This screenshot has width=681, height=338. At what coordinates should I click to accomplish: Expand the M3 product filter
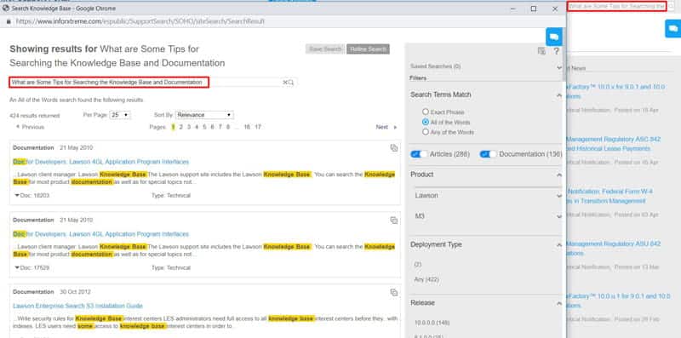559,216
